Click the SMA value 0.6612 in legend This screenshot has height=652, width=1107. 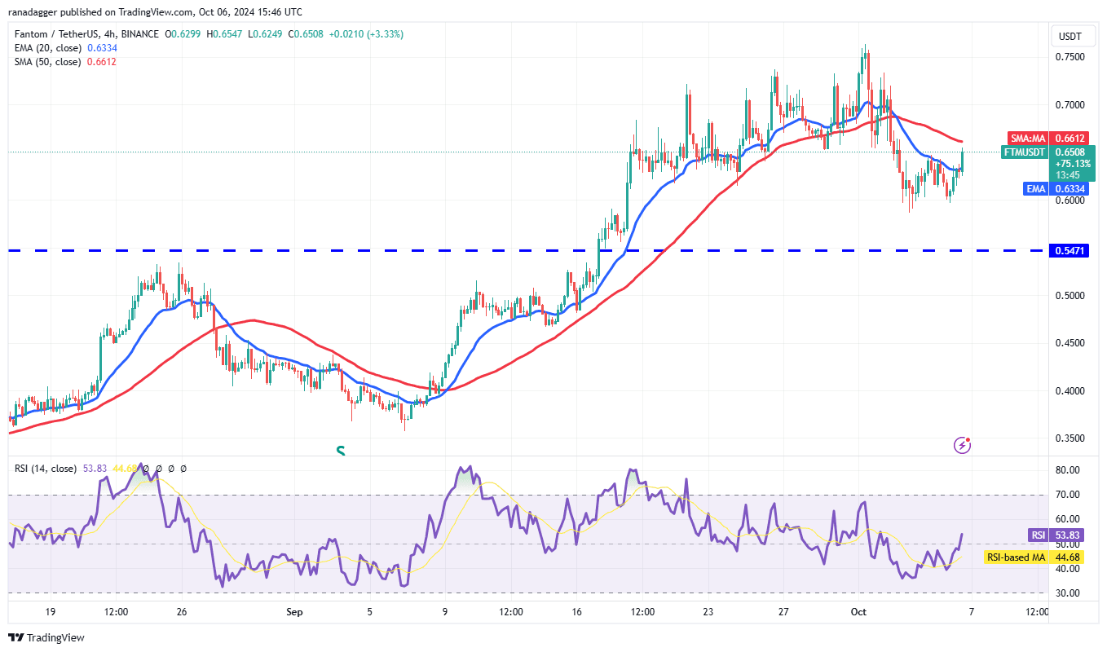click(101, 61)
